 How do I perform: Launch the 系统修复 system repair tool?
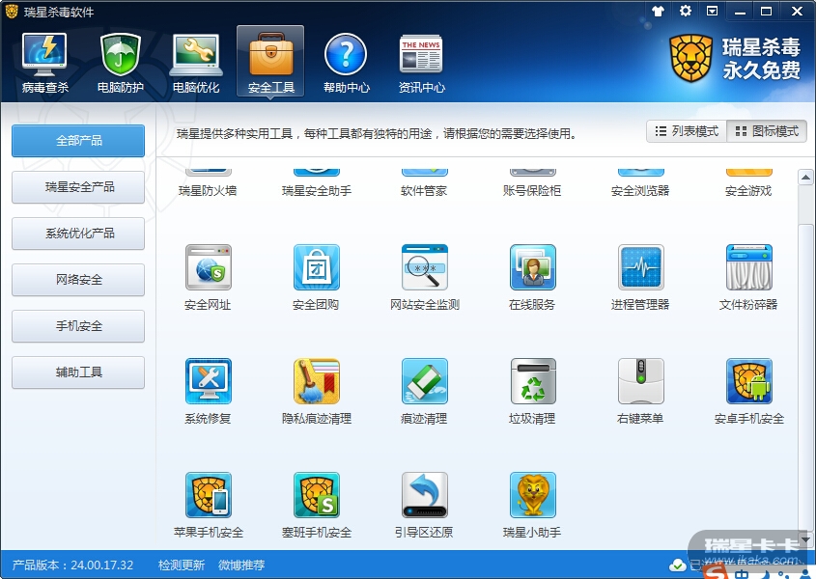(209, 391)
